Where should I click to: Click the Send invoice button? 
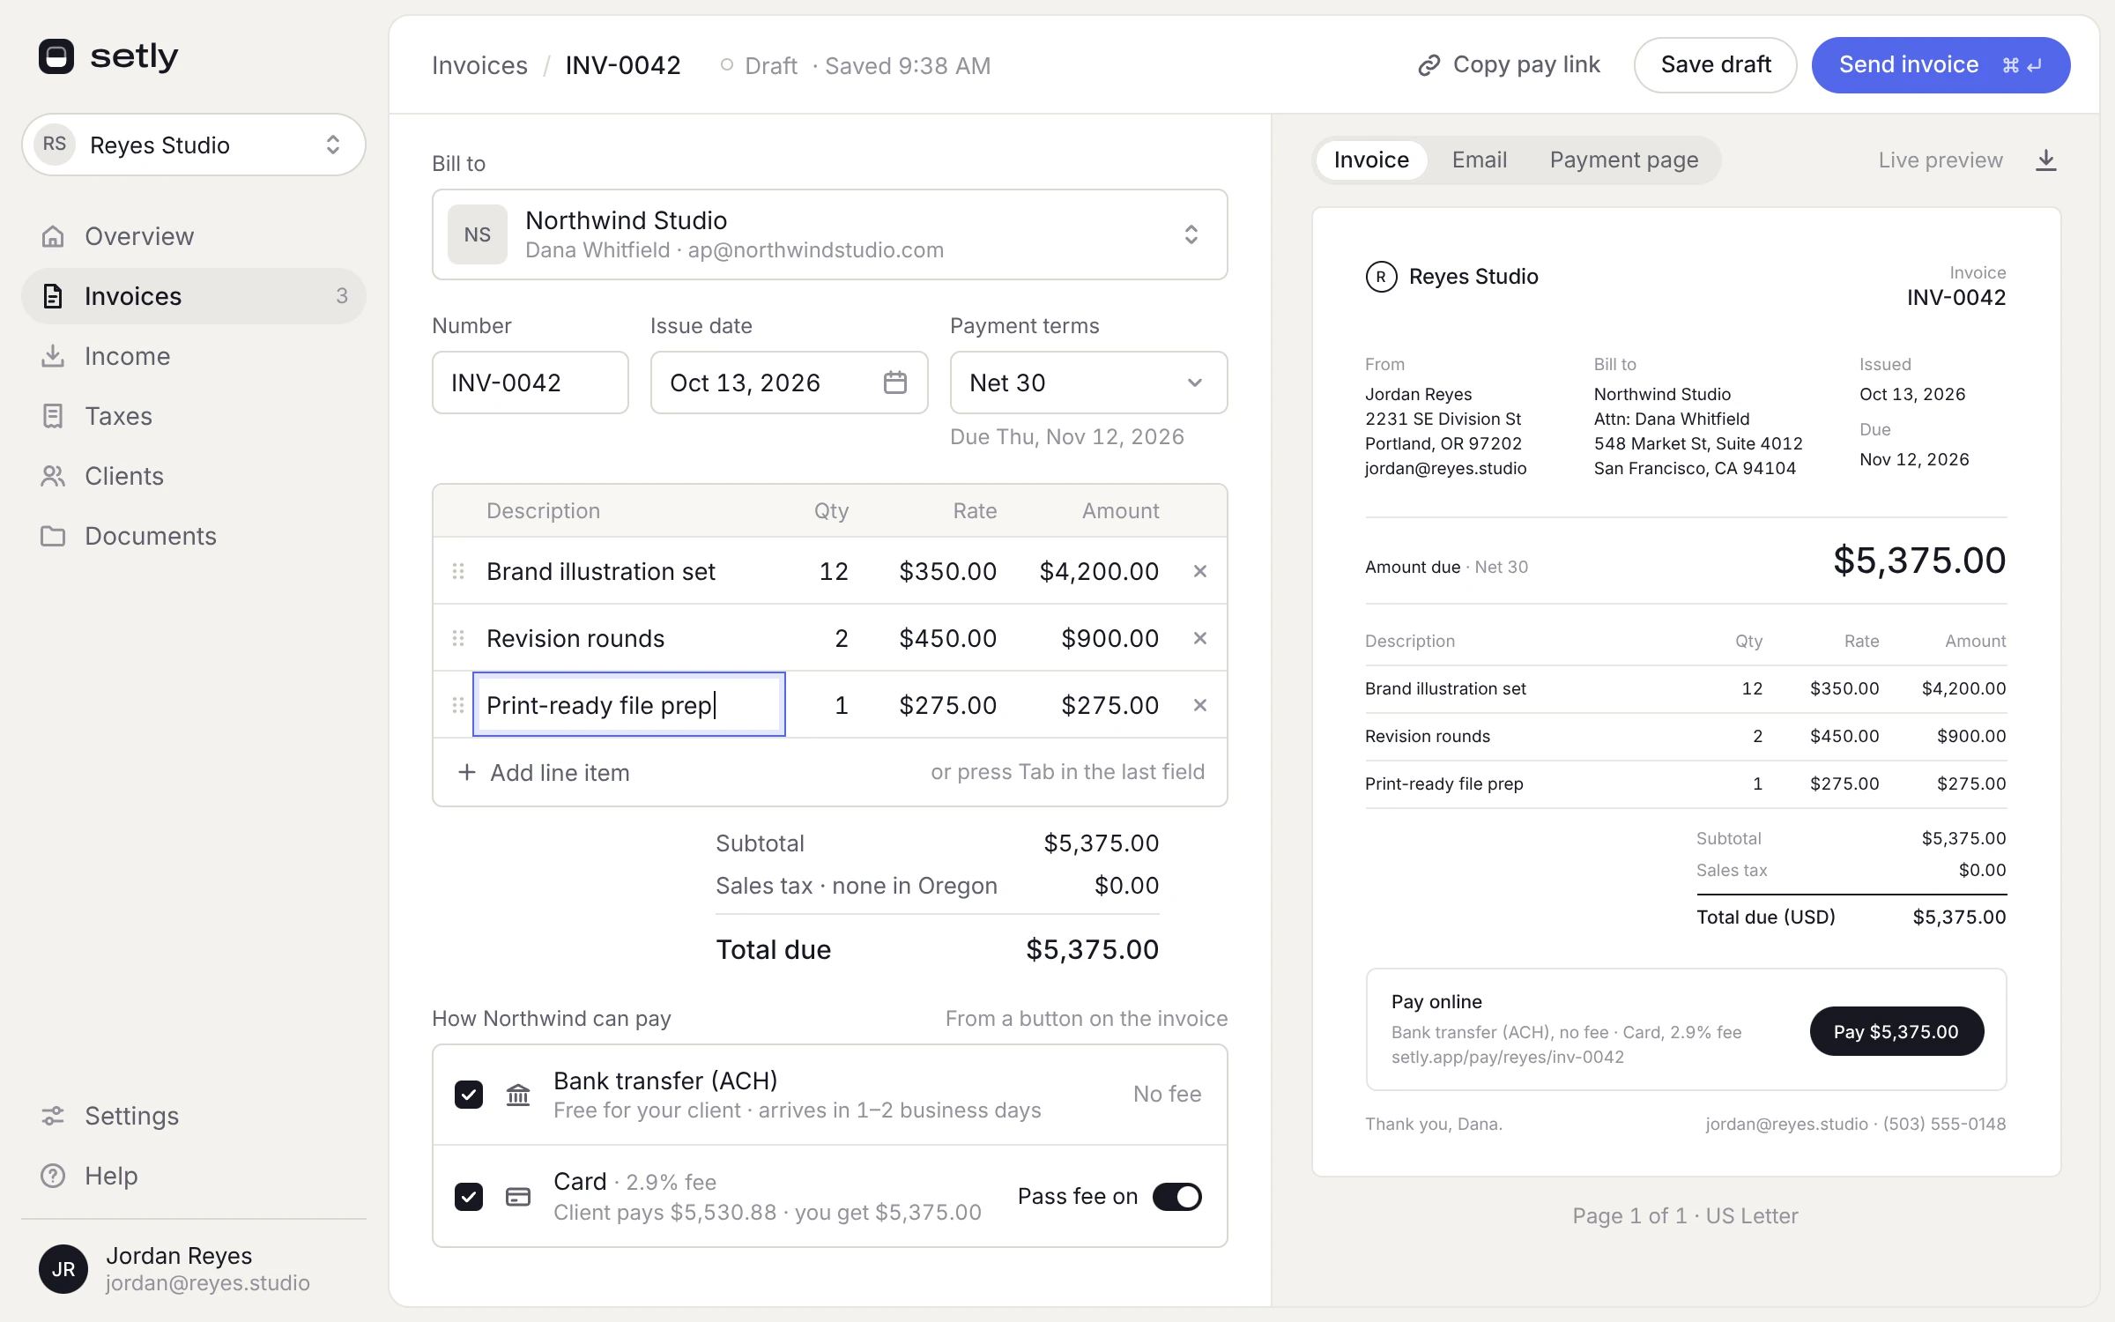[x=1941, y=65]
